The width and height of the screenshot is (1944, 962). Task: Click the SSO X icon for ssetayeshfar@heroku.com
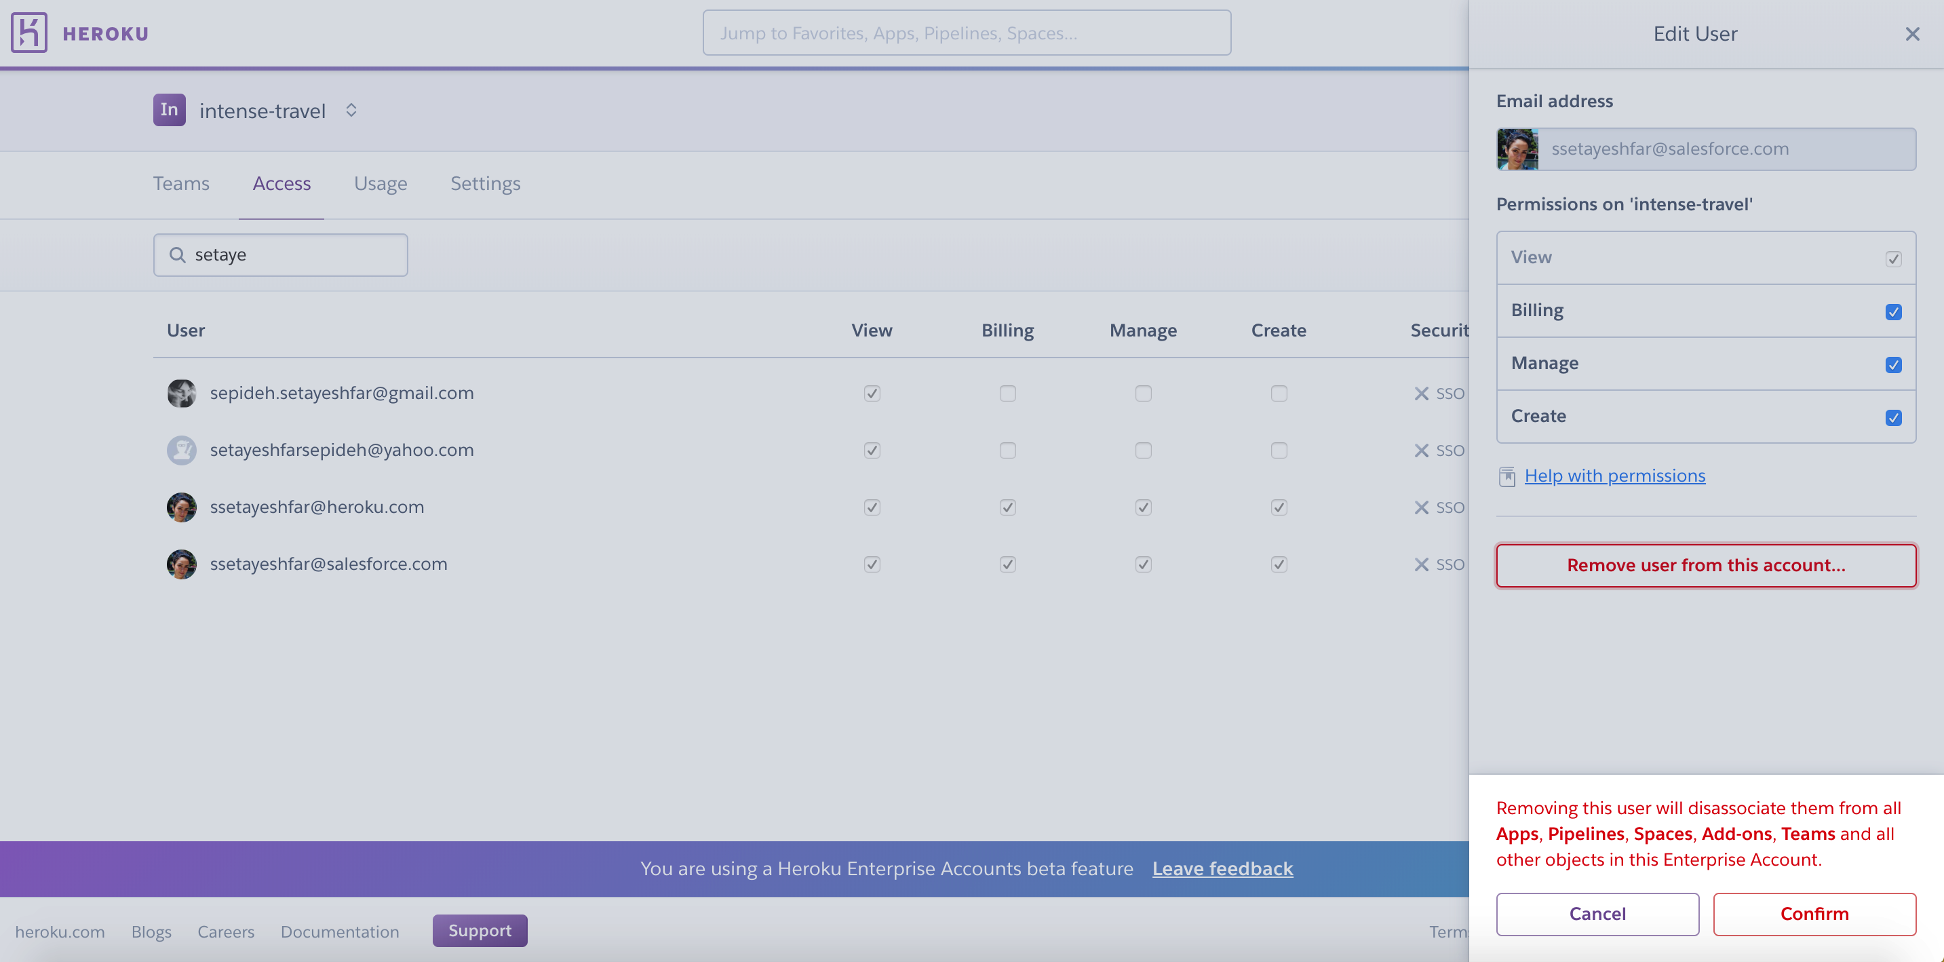1421,507
